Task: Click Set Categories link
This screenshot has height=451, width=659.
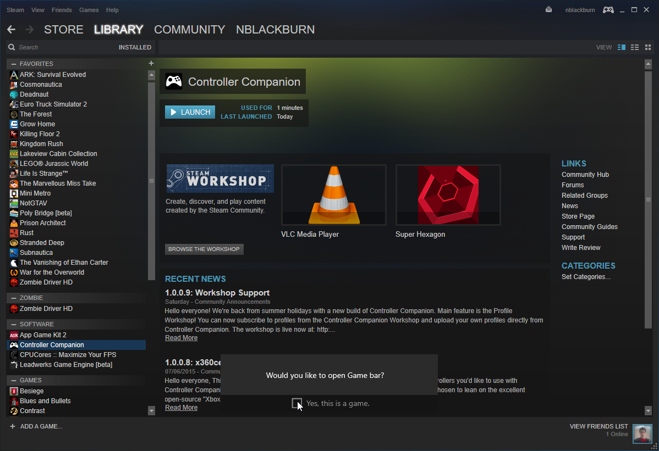Action: click(x=586, y=277)
